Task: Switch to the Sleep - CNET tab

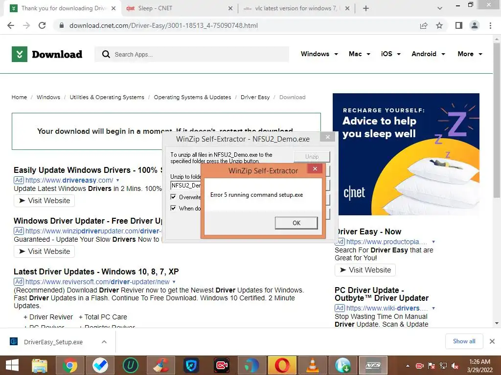Action: (179, 8)
